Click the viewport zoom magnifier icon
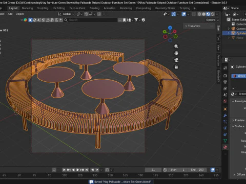 pyautogui.click(x=176, y=47)
